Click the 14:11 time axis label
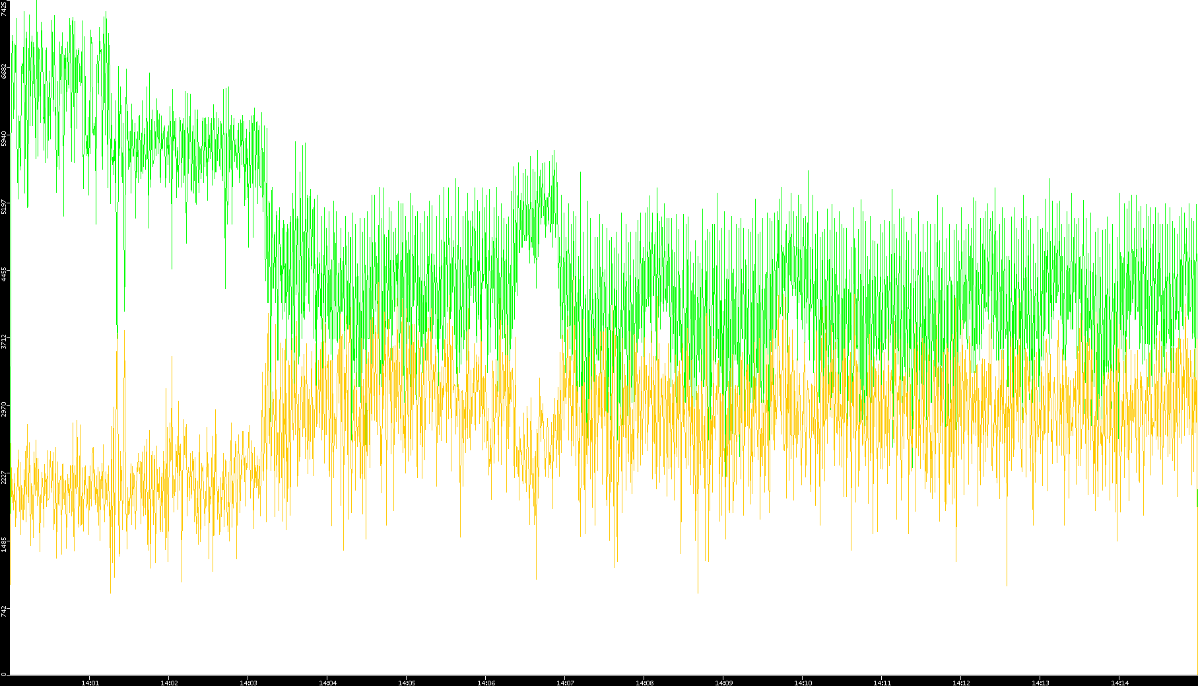Viewport: 1198px width, 686px height. (x=882, y=683)
